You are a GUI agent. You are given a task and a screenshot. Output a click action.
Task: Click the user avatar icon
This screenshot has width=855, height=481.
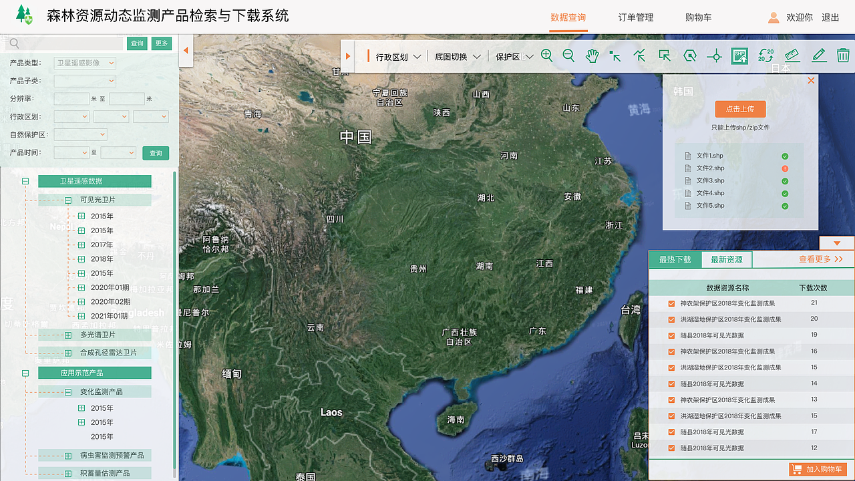774,17
